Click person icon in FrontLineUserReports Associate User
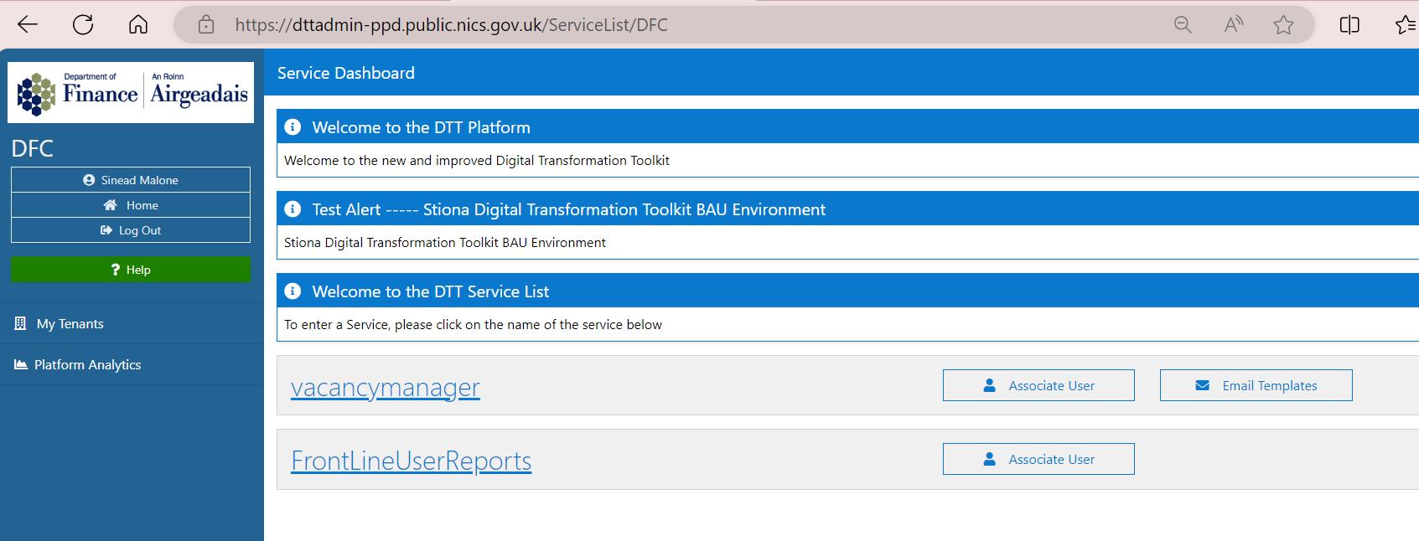This screenshot has width=1419, height=541. [x=989, y=459]
